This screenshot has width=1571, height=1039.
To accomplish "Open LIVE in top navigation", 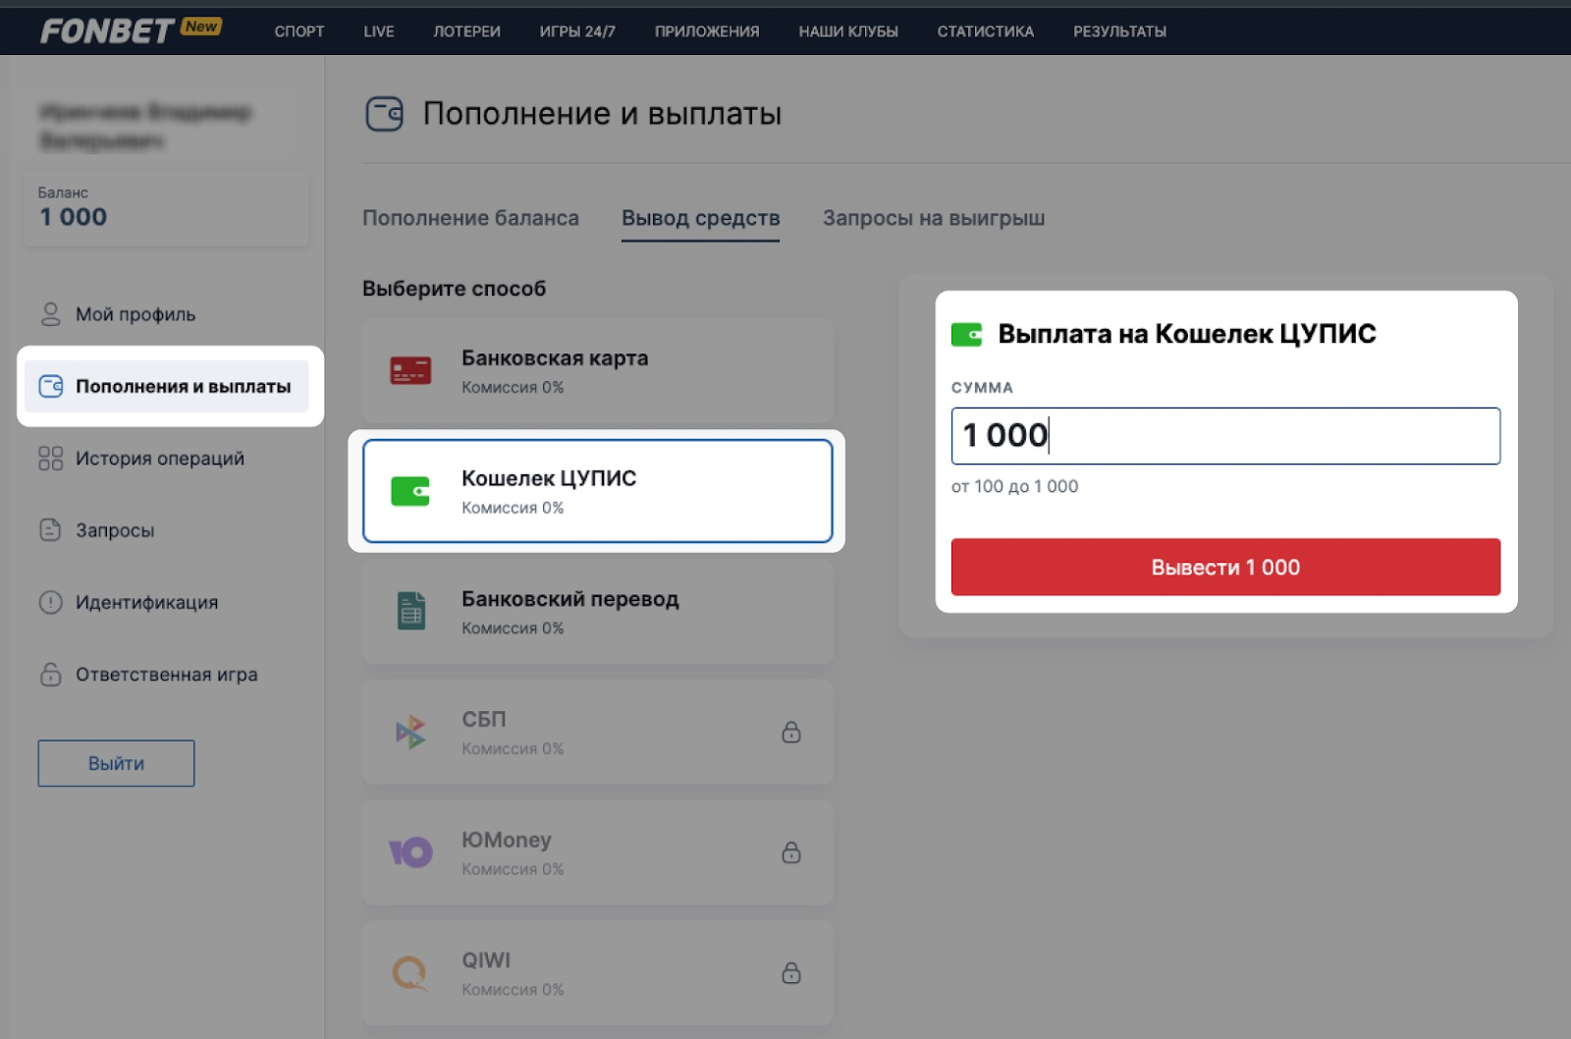I will (x=378, y=31).
